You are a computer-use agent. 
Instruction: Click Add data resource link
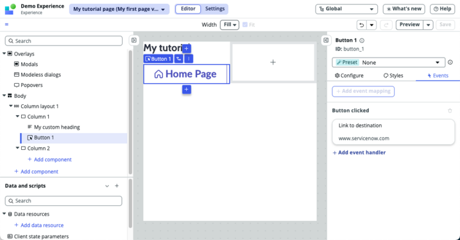tap(39, 225)
